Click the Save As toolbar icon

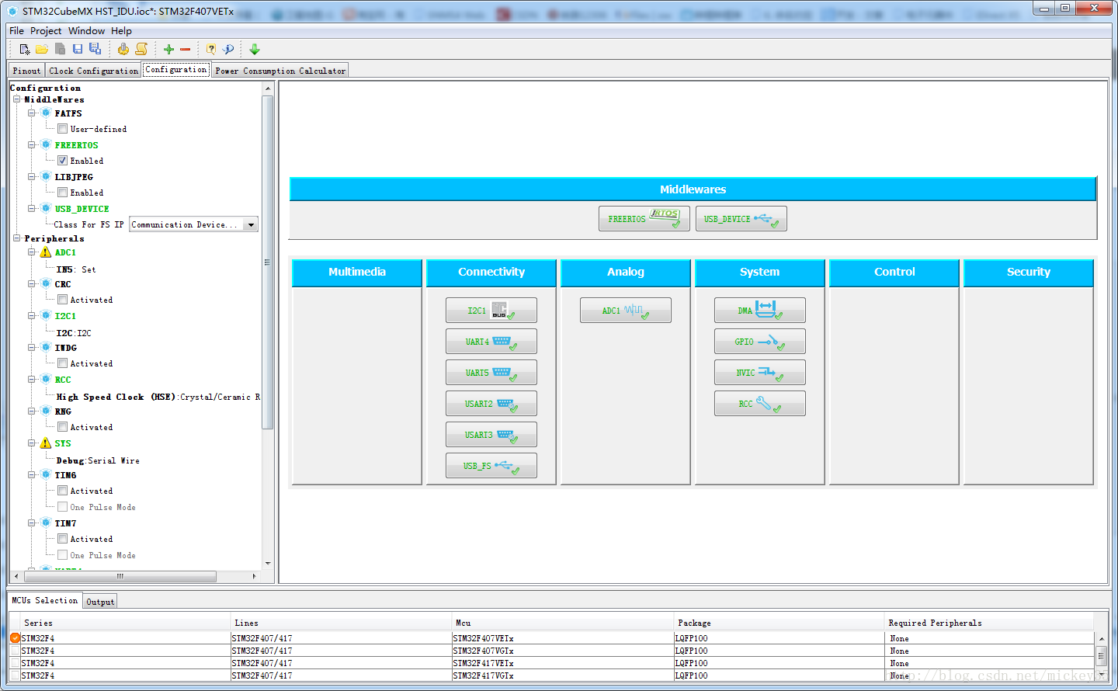pos(95,49)
